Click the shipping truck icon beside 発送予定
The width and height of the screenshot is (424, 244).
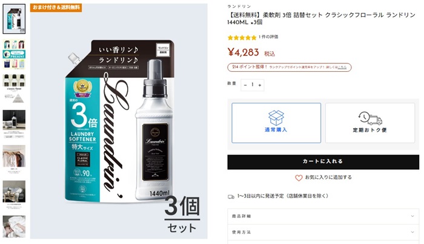(x=231, y=196)
